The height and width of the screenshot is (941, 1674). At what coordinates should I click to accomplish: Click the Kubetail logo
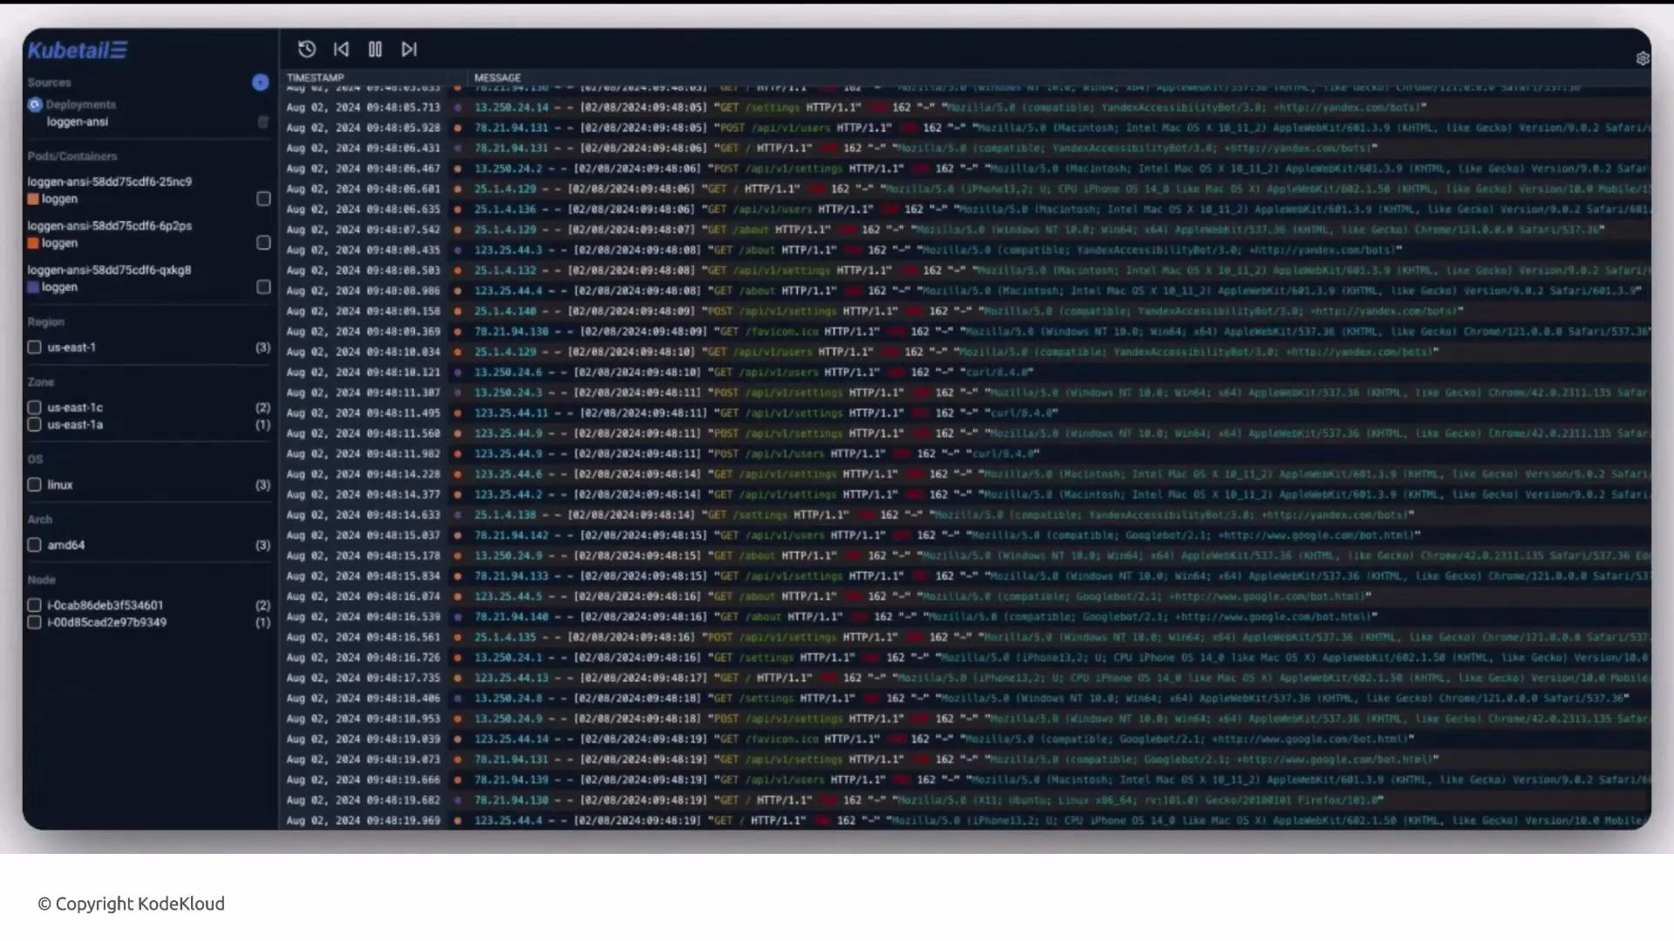tap(77, 51)
